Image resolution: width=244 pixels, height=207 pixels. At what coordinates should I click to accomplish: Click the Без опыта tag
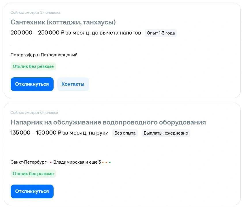coord(125,133)
